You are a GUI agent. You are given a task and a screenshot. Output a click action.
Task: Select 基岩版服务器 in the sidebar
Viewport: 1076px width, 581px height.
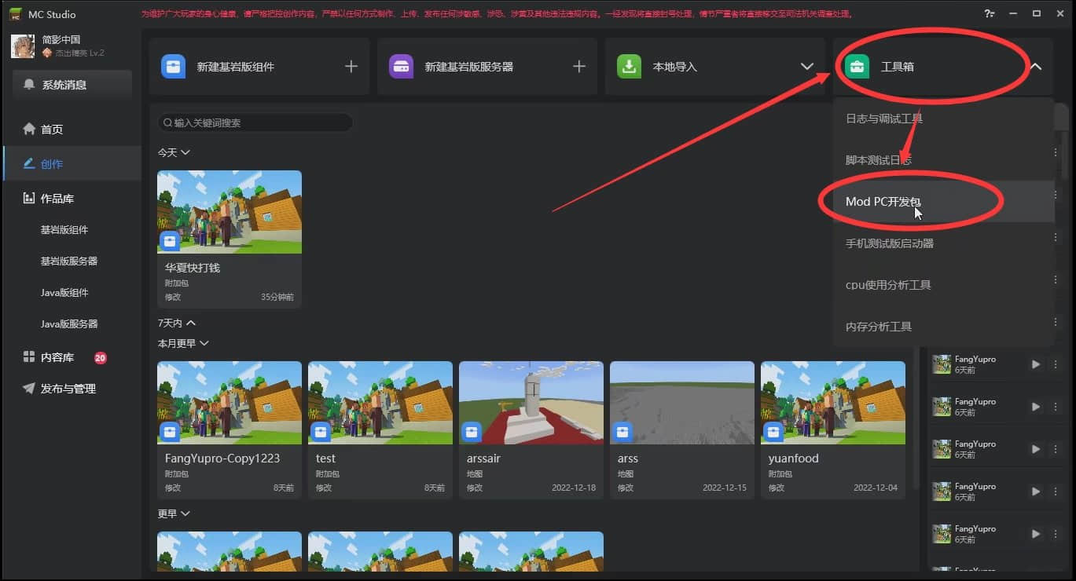69,261
